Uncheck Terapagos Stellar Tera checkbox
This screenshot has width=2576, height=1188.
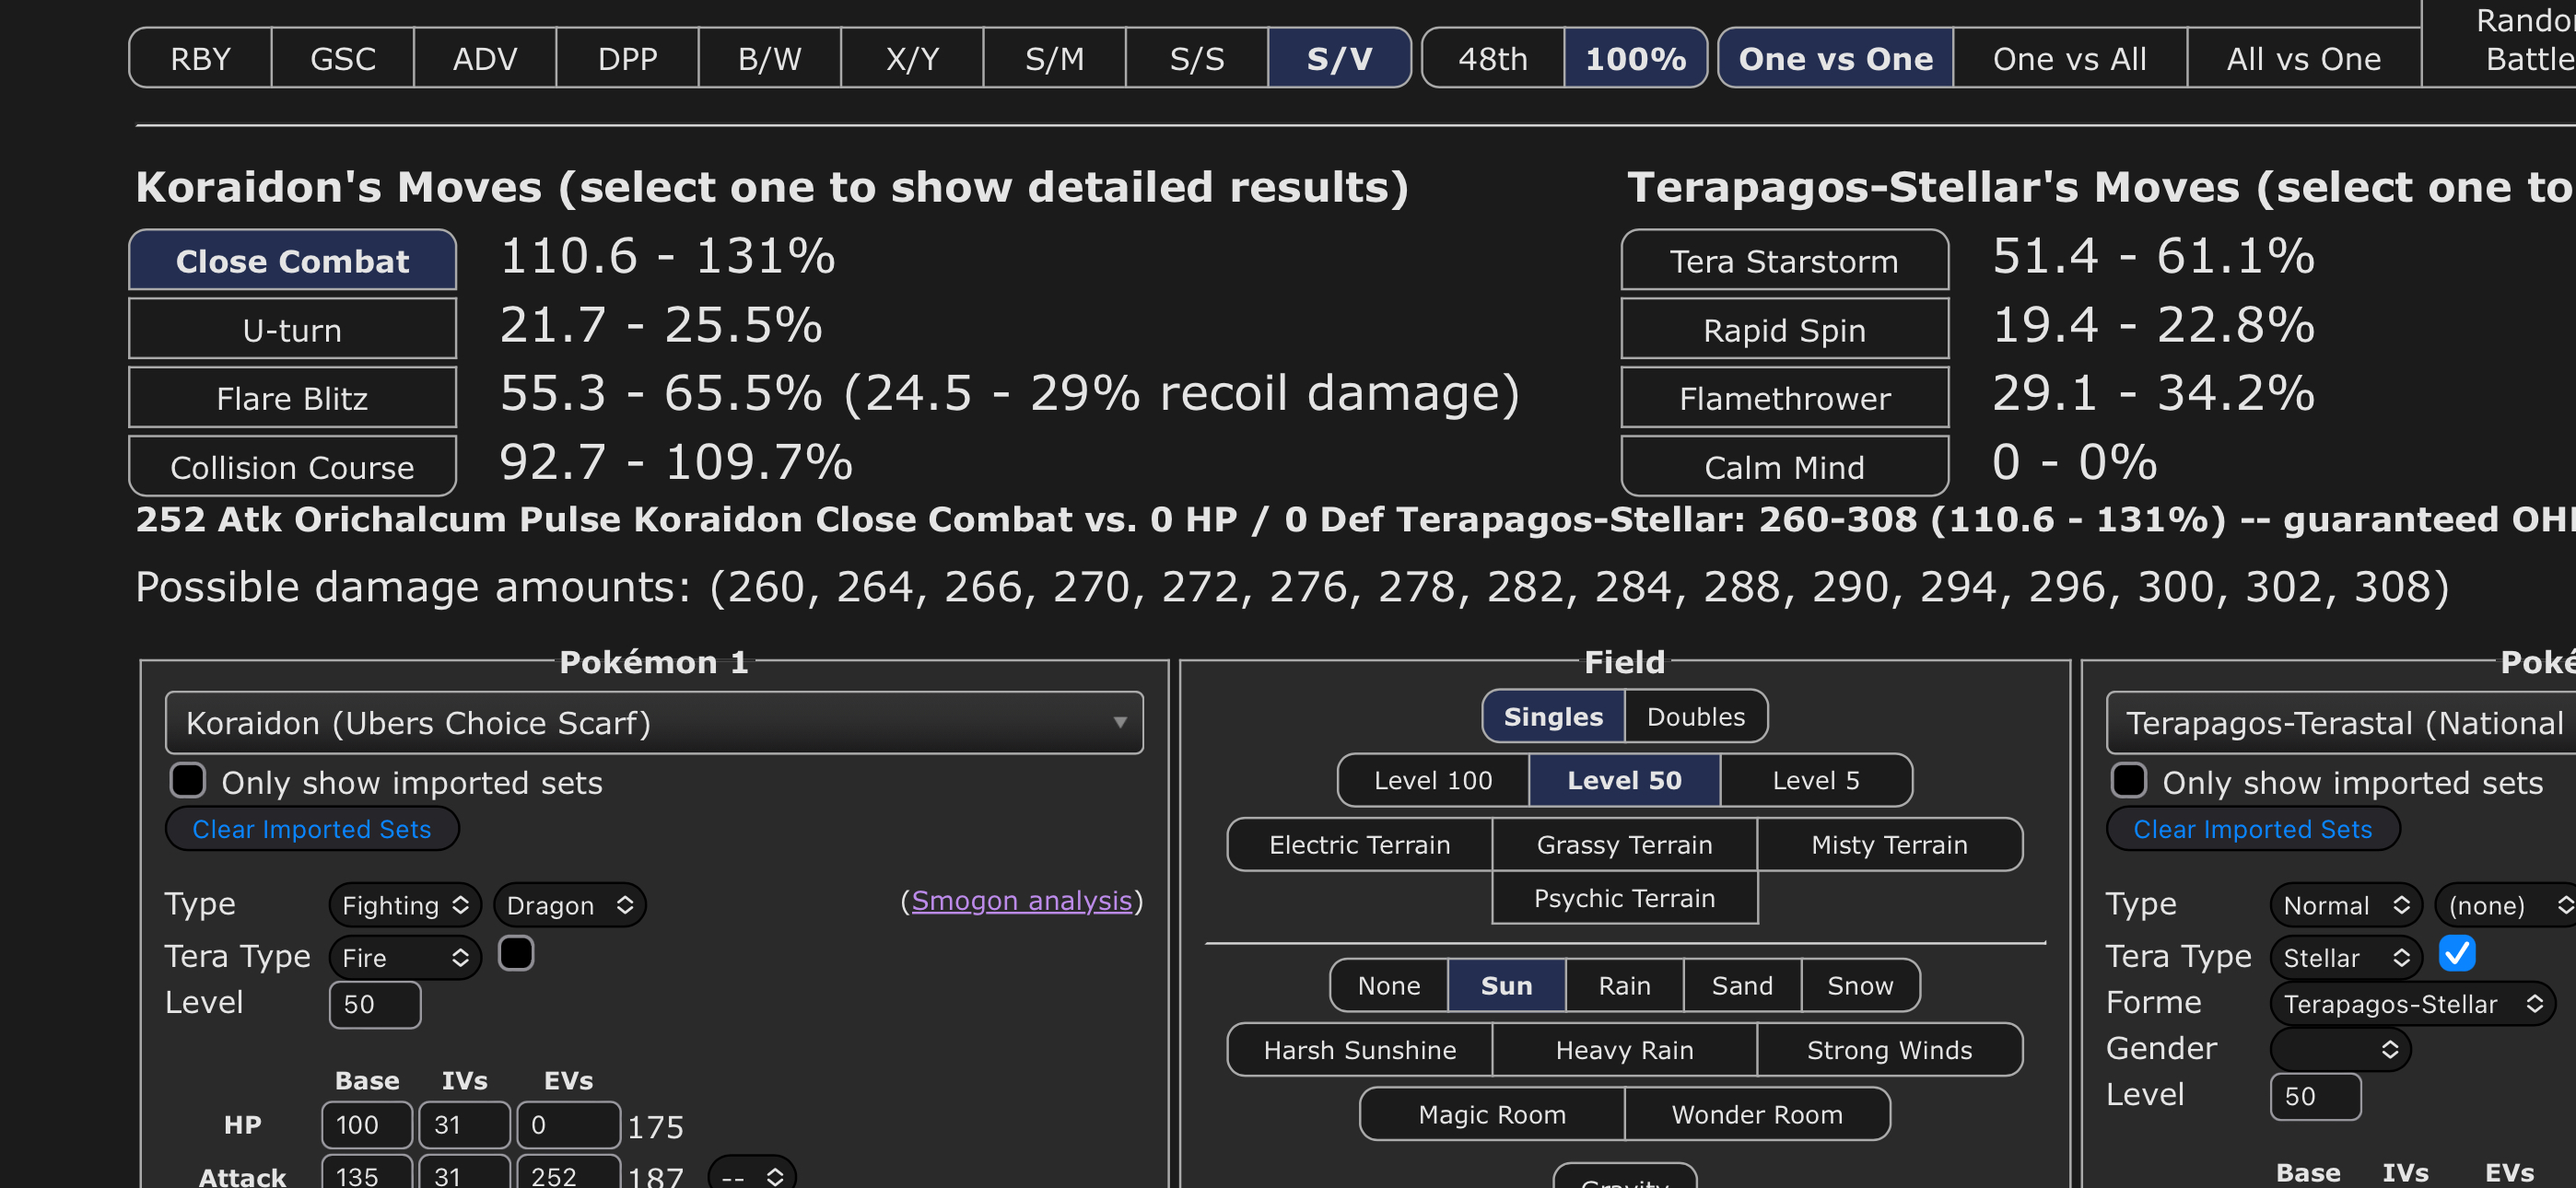(2456, 954)
